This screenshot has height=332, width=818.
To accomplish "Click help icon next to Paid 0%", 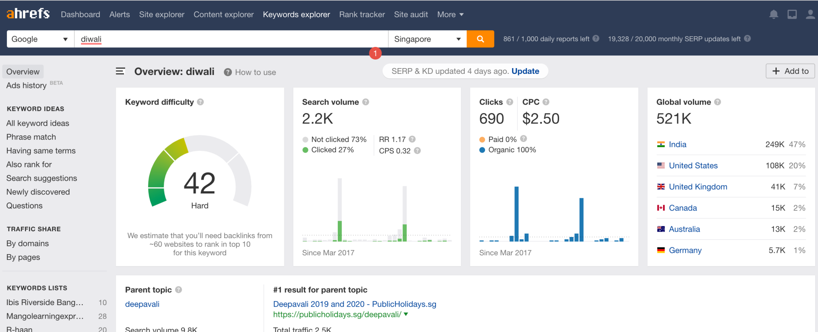I will point(524,139).
